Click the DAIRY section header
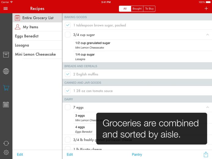The image size is (212, 159). [x=137, y=99]
